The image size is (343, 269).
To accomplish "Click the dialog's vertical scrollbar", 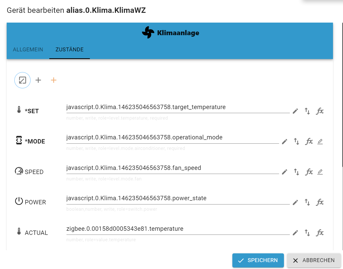I will click(342, 95).
